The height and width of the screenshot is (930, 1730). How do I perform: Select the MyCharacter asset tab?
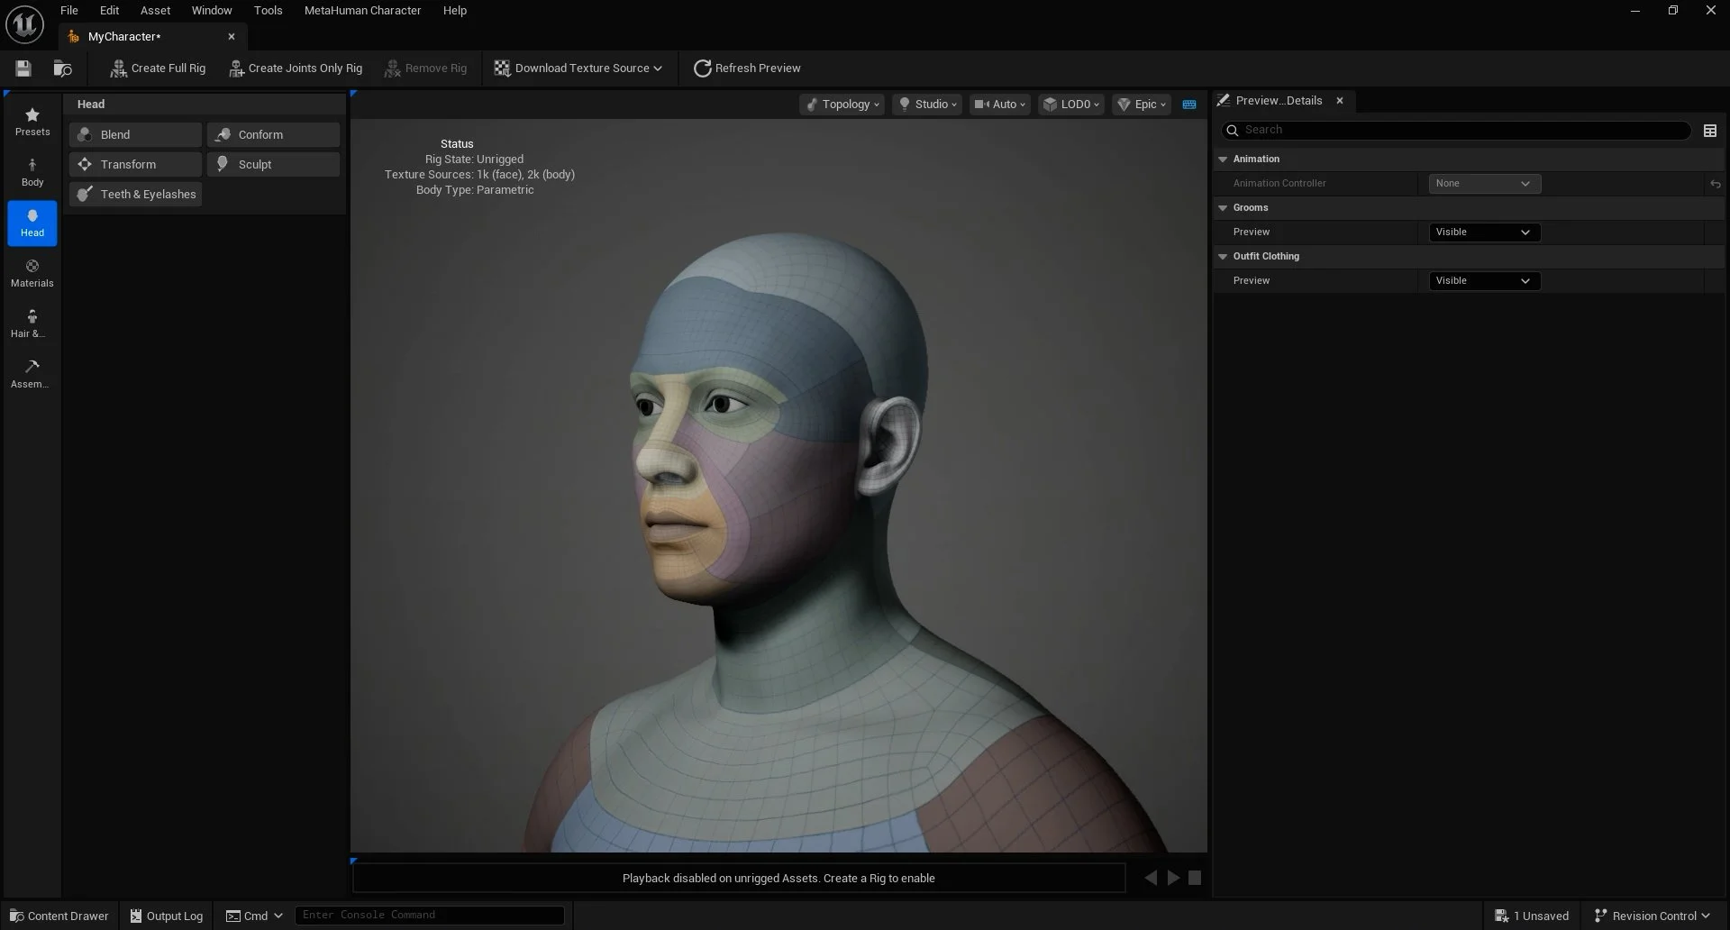124,37
